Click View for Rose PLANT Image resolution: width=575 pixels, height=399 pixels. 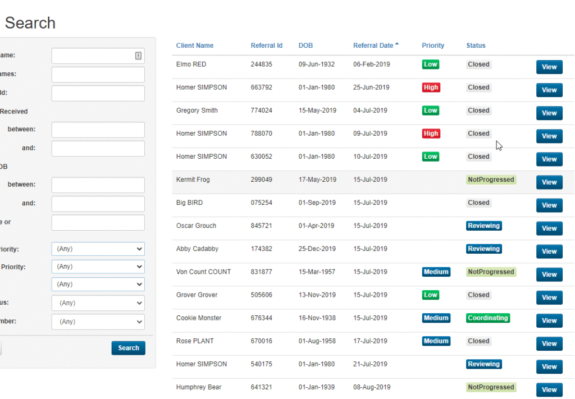(549, 344)
